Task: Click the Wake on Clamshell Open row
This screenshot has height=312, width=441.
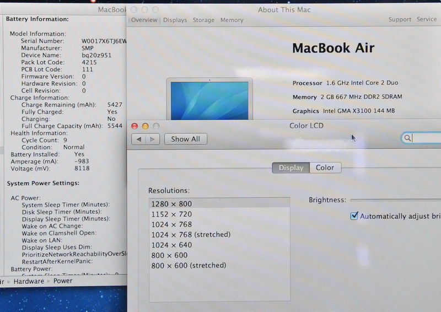Action: [x=59, y=233]
